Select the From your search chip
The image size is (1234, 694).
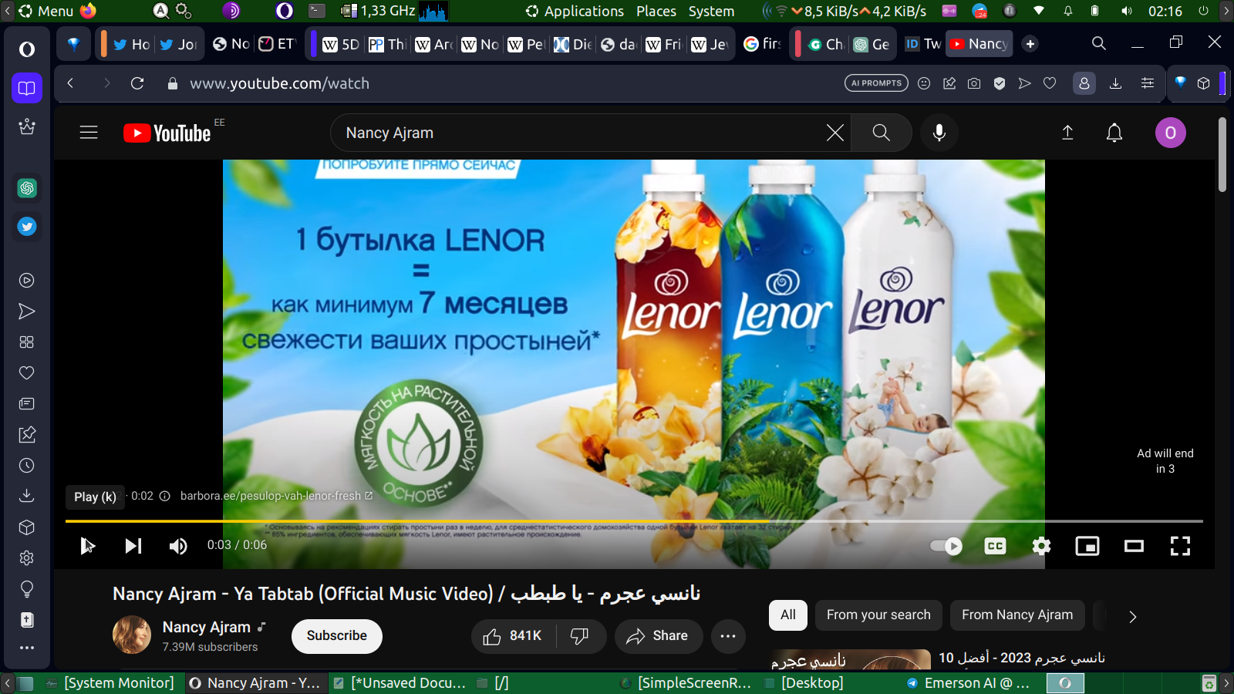pos(878,615)
